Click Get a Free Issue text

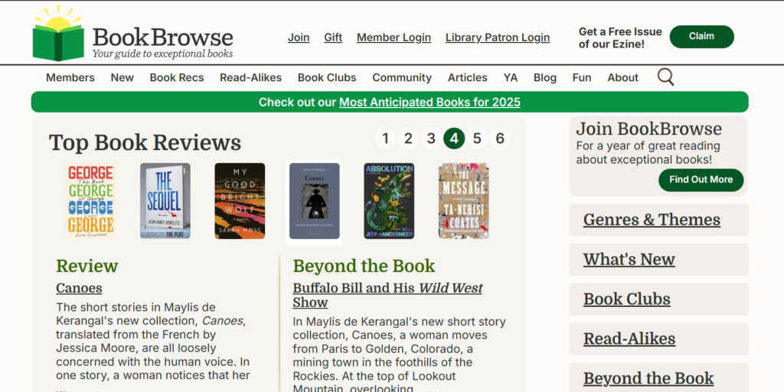[x=620, y=38]
